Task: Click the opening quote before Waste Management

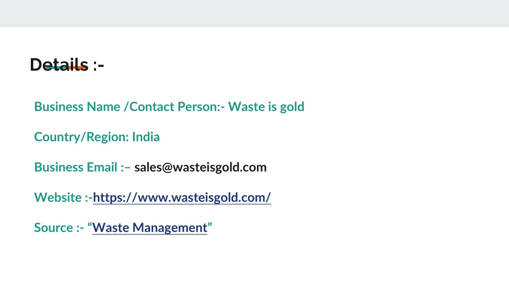Action: pos(89,225)
